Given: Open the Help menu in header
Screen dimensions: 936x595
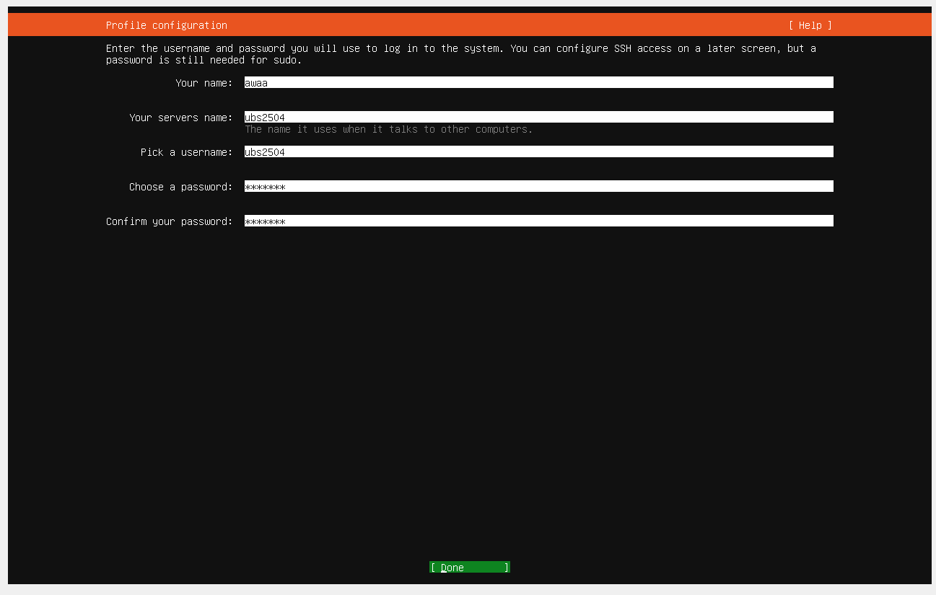Looking at the screenshot, I should 810,25.
